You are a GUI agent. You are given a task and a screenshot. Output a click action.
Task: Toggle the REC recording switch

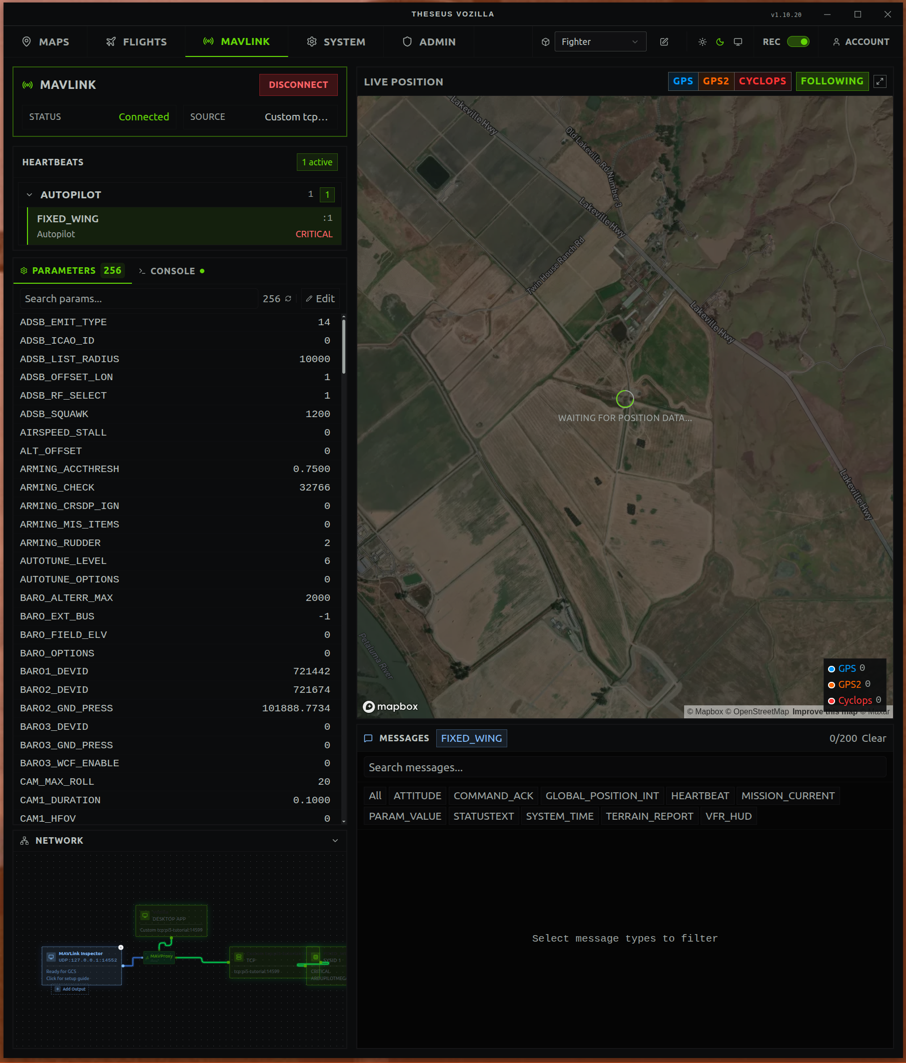click(798, 42)
